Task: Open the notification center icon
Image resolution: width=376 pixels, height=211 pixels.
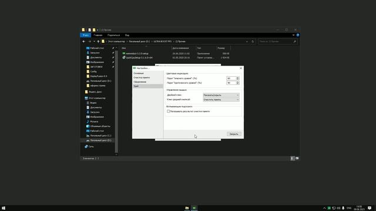Action: pos(370,208)
